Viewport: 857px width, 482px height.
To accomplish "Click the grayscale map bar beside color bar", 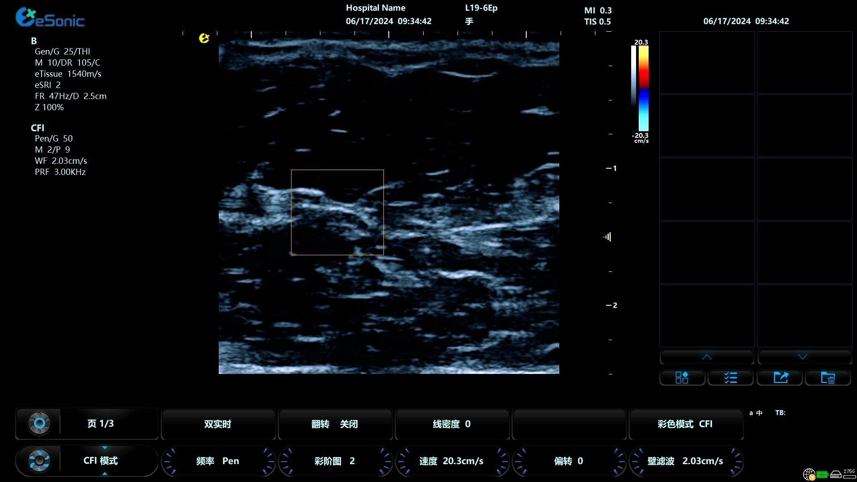I will 633,76.
